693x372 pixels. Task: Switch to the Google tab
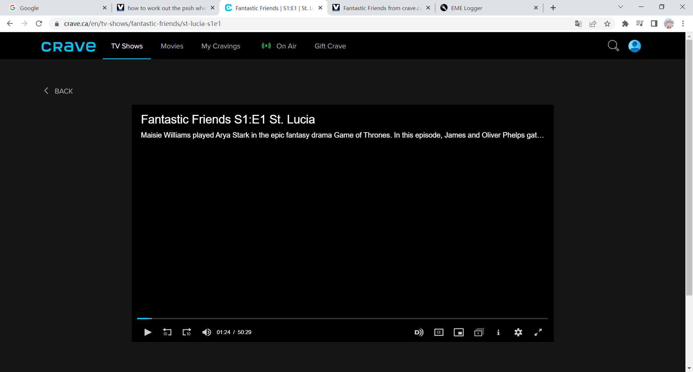[54, 8]
